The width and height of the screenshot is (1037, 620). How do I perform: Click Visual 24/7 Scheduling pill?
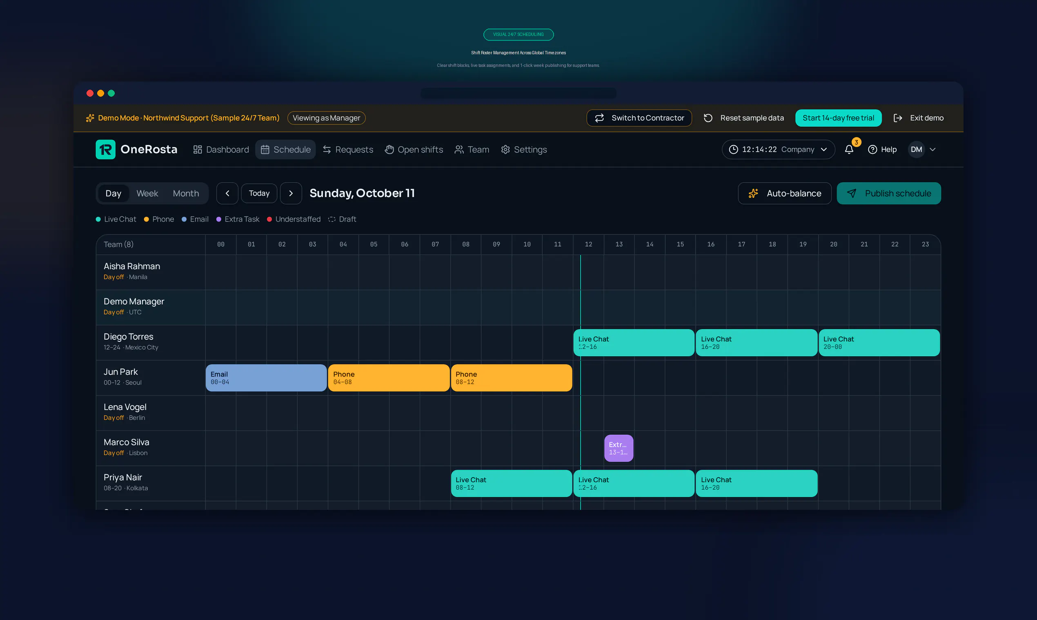(x=518, y=34)
